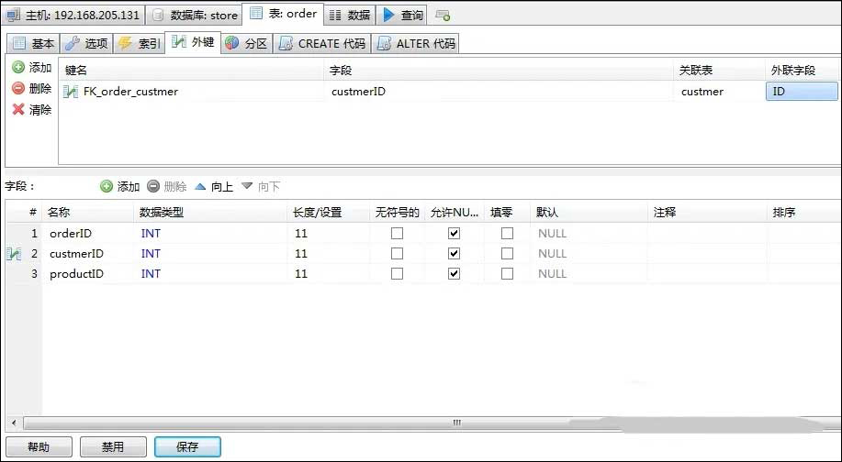Click the horizontal scrollbar left arrow
The width and height of the screenshot is (842, 462).
click(14, 423)
